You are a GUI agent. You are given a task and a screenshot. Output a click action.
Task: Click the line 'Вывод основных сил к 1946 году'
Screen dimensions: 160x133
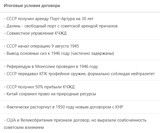(x=37, y=53)
